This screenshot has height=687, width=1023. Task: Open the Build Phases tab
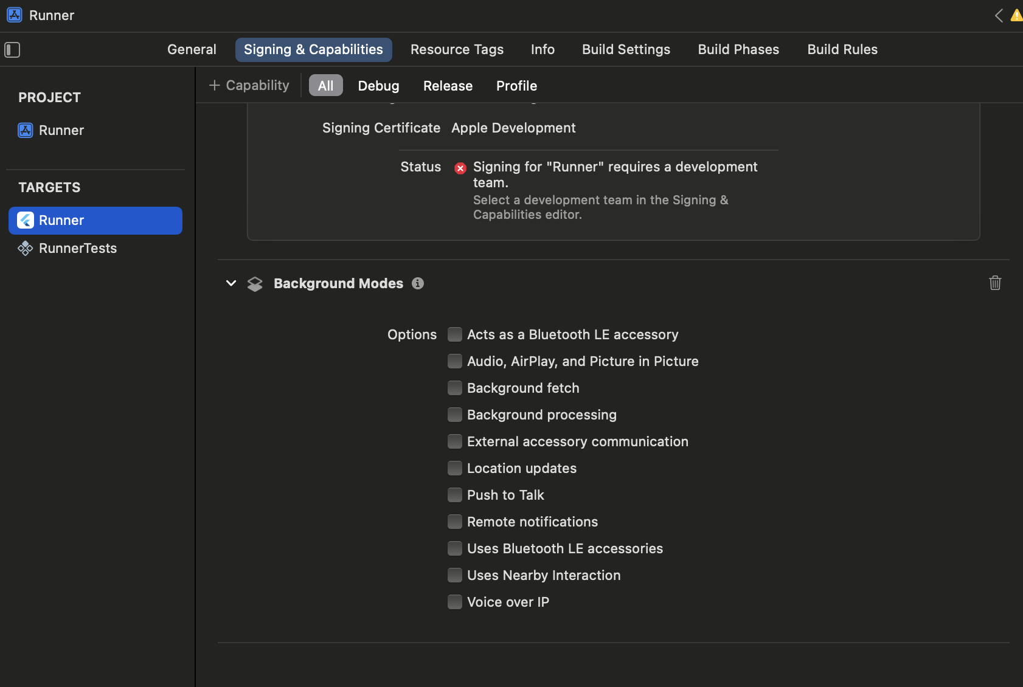coord(738,49)
